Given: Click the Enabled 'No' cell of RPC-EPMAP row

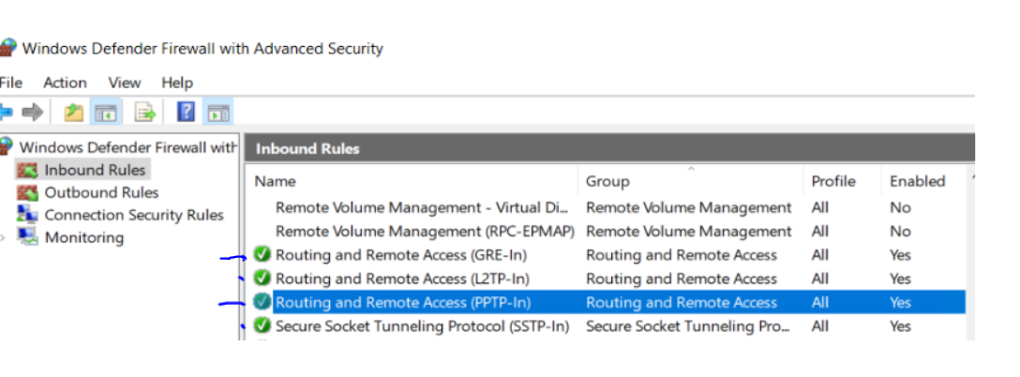Looking at the screenshot, I should [x=900, y=231].
